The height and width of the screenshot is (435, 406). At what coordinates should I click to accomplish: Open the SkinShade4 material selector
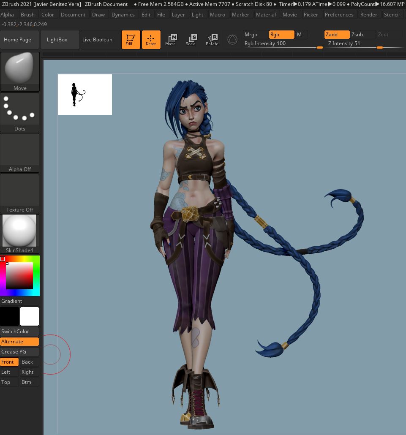[20, 234]
